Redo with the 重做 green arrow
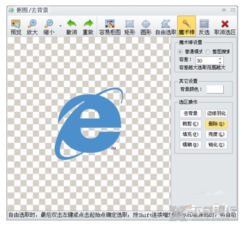The image size is (245, 225). click(x=88, y=27)
